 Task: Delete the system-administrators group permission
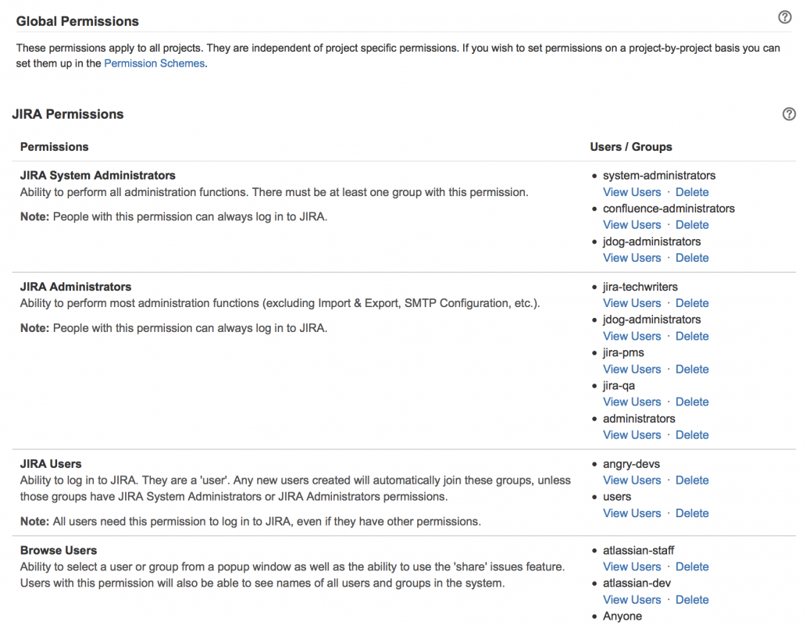coord(692,192)
